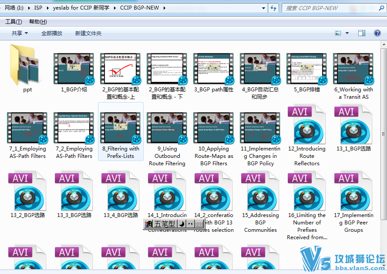Click the 网络 (I:) breadcrumb
Screen dimensions: 387x274
(14, 8)
